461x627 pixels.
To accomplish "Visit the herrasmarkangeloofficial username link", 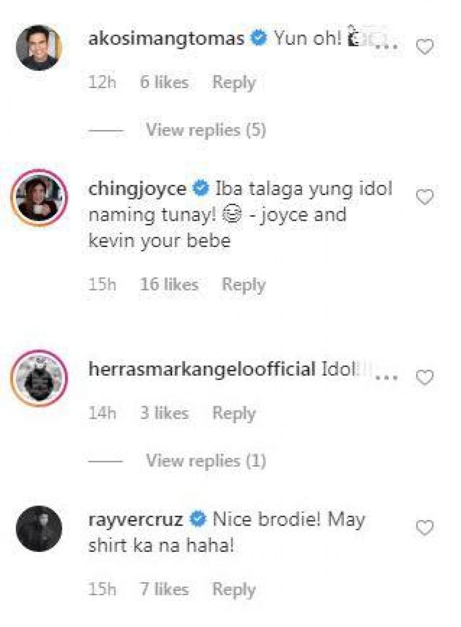I will (x=202, y=369).
